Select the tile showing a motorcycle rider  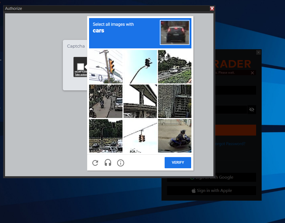click(174, 136)
